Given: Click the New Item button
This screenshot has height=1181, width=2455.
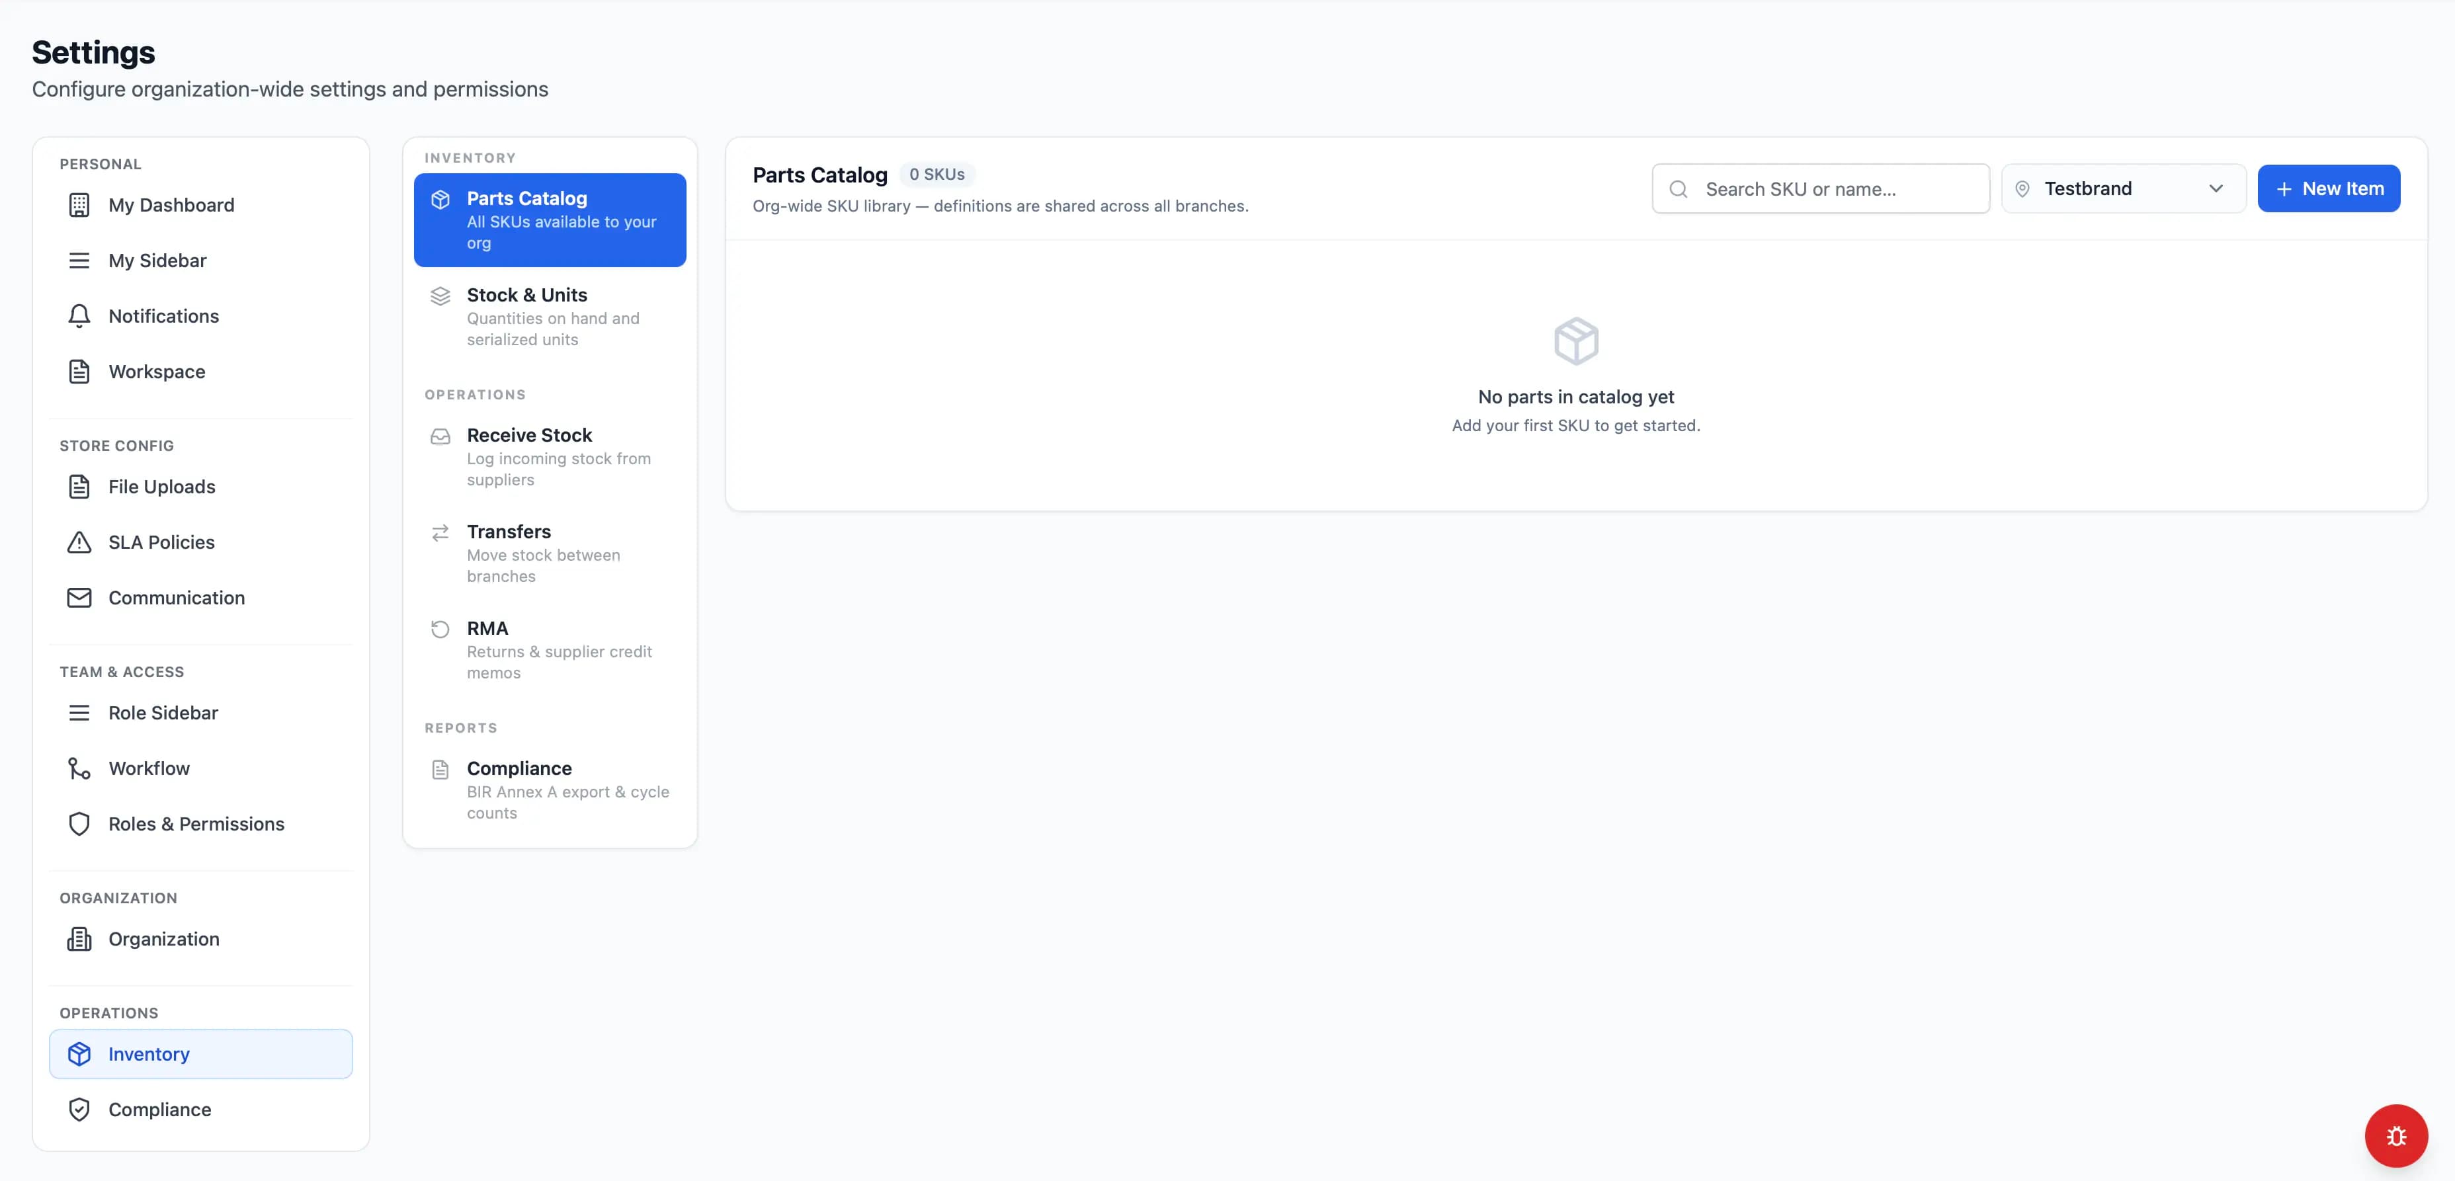Looking at the screenshot, I should 2328,188.
